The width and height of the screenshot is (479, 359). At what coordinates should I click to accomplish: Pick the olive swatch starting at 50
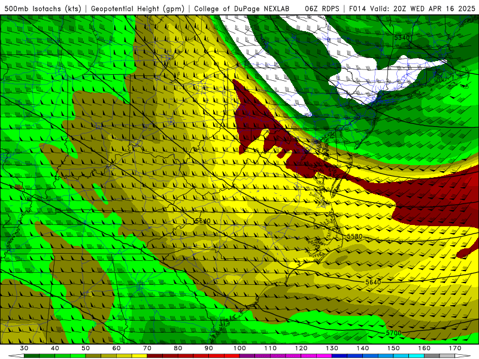[x=93, y=355]
